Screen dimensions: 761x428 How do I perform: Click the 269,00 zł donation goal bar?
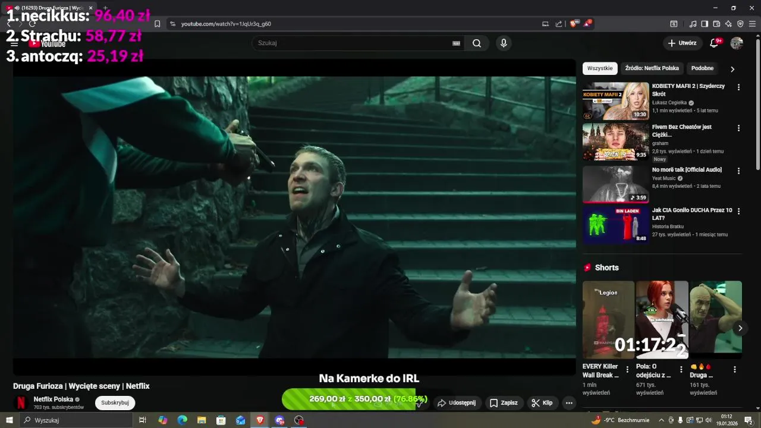354,399
